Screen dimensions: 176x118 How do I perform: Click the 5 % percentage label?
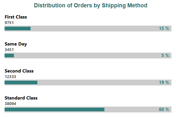[x=165, y=55]
